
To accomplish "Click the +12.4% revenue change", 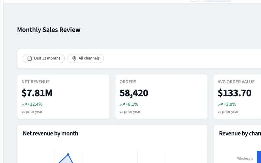I will [x=35, y=104].
